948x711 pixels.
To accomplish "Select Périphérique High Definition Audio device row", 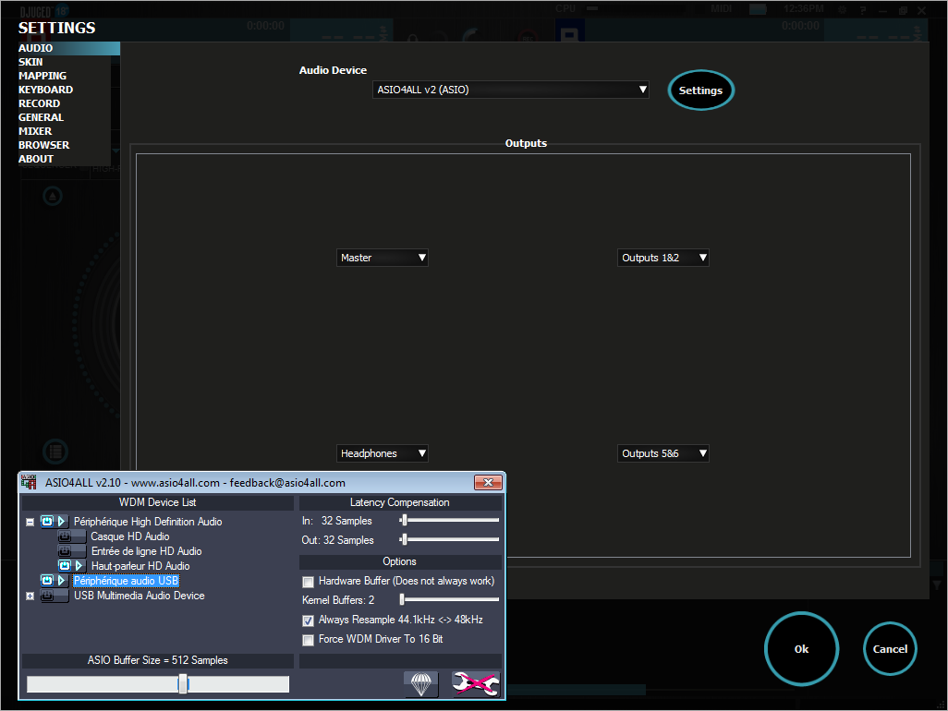I will (148, 522).
